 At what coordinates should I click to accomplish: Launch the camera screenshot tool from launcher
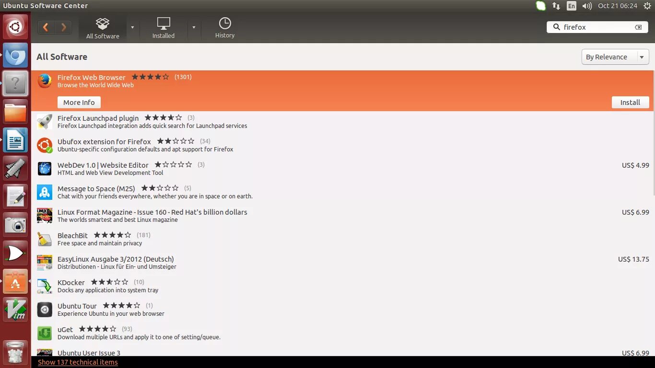click(15, 225)
